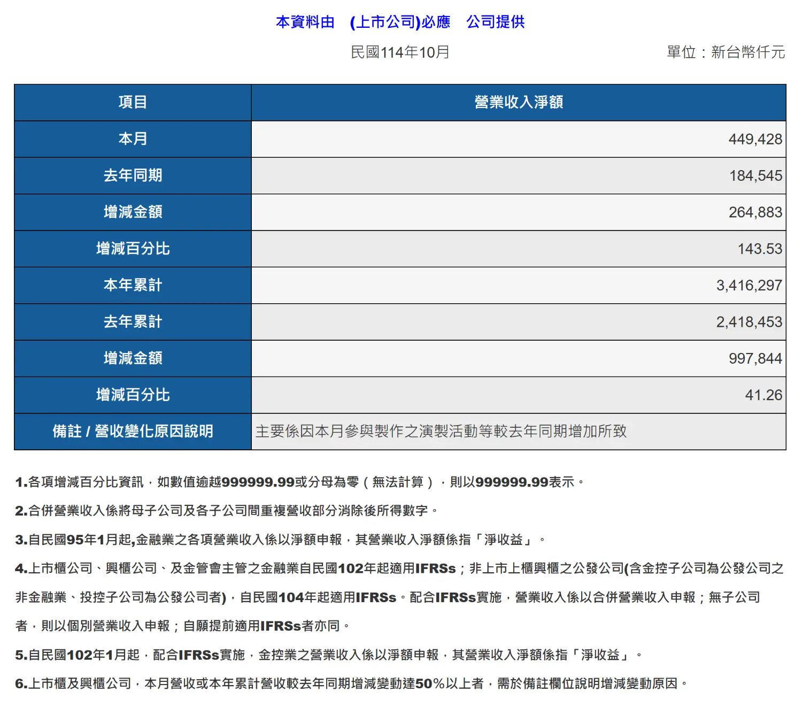Select the 本月 revenue value 449,428
The height and width of the screenshot is (707, 802).
pos(755,140)
